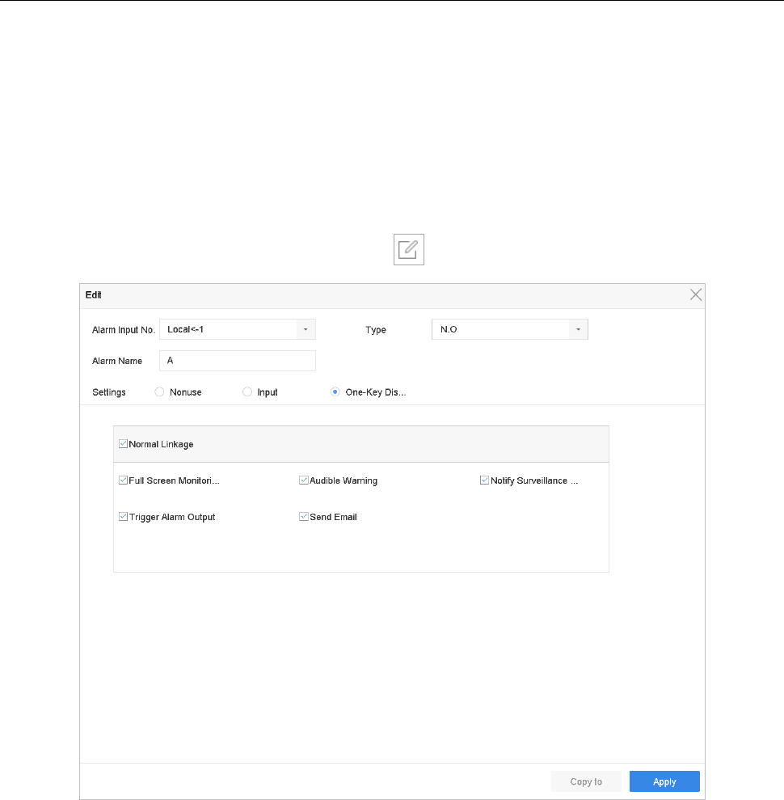Screen dimensions: 784x800
Task: Toggle the Send Email checkbox
Action: 304,516
